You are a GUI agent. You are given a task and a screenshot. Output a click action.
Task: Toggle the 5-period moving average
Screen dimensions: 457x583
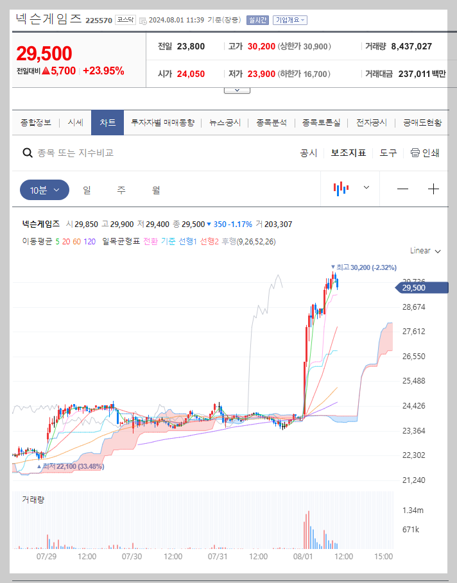click(58, 242)
